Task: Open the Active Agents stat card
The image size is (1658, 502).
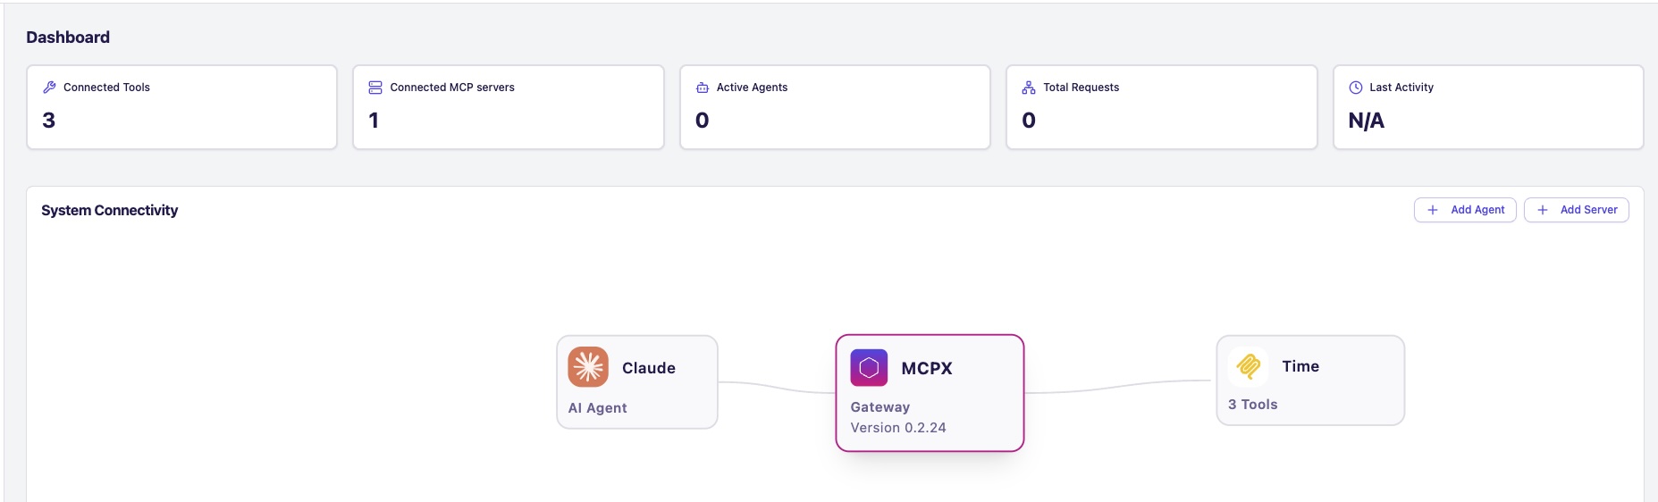Action: click(x=835, y=107)
